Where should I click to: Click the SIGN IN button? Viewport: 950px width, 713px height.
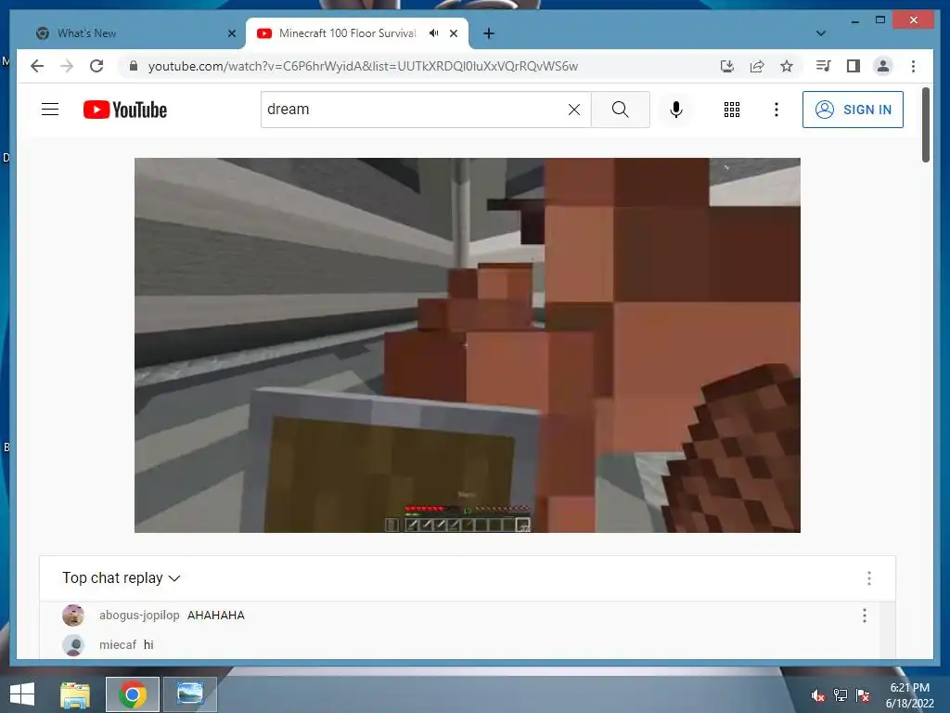853,110
